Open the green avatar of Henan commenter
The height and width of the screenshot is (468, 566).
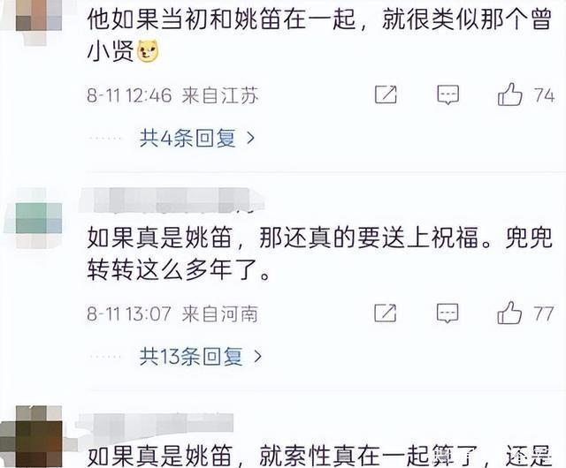tap(39, 218)
